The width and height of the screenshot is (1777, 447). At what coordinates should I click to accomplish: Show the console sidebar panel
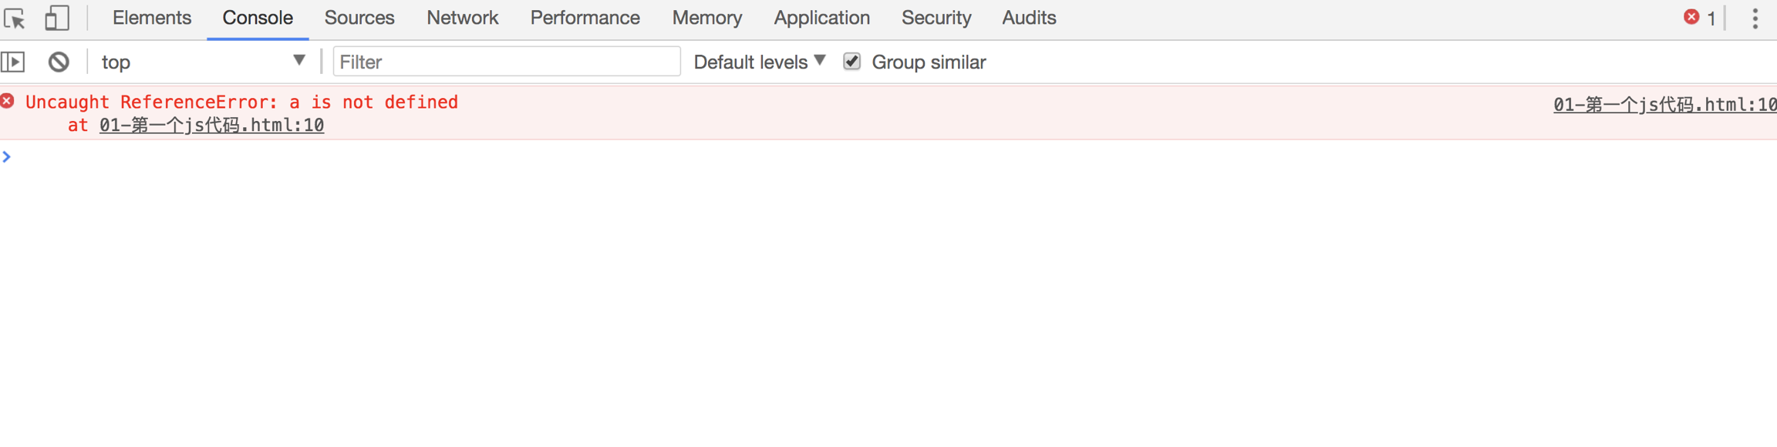pyautogui.click(x=14, y=62)
